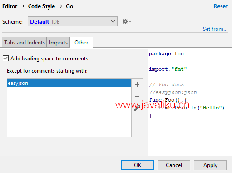Edit the selected exception with pencil icon
This screenshot has width=232, height=173.
[137, 108]
